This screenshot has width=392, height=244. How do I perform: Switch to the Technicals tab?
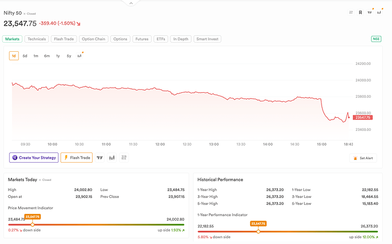[36, 39]
